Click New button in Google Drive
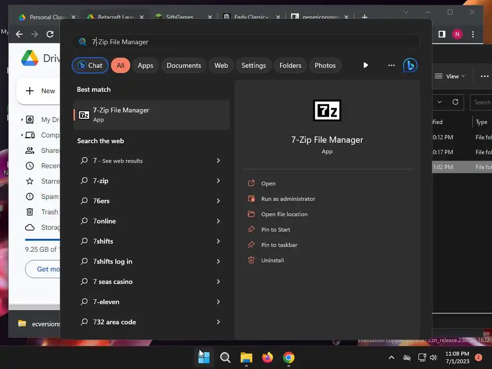The height and width of the screenshot is (369, 492). click(x=38, y=91)
